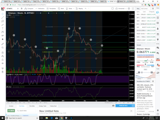Open hotlists flame icon in sidebar
Image resolution: width=160 pixels, height=120 pixels.
(x=158, y=28)
